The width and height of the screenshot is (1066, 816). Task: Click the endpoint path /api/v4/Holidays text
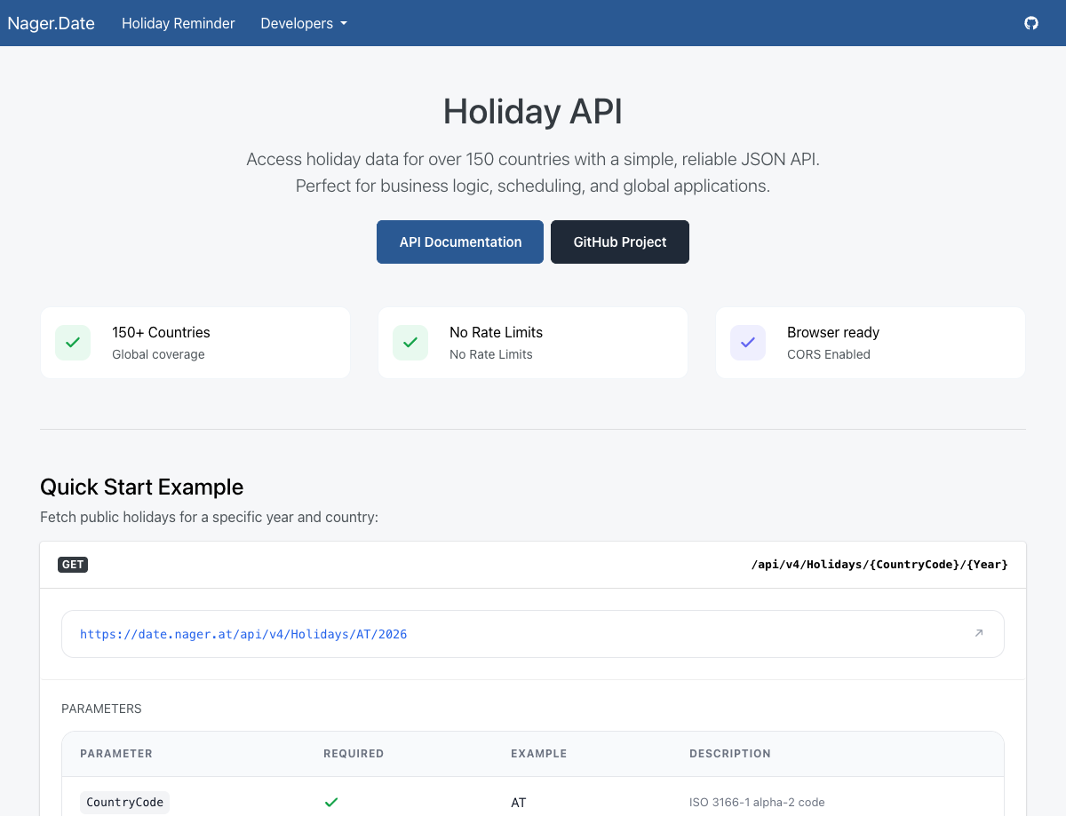click(x=879, y=565)
